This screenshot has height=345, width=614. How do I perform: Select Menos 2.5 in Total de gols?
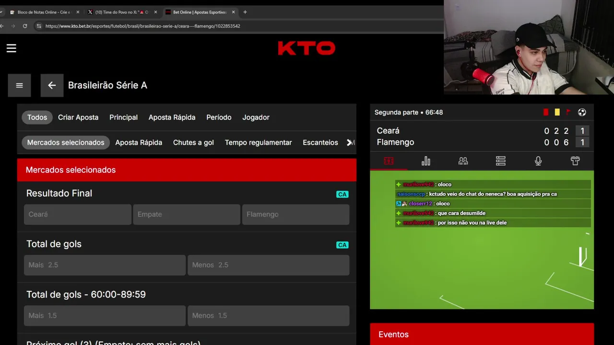point(268,265)
